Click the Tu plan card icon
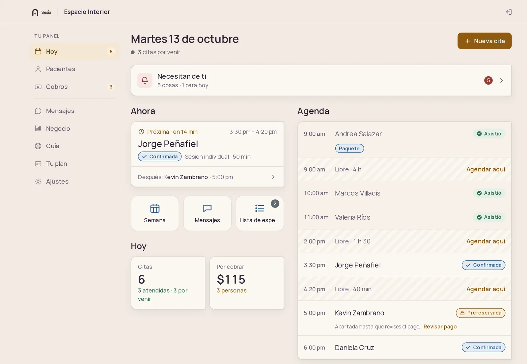Screen dimensions: 527x364 click(38, 164)
